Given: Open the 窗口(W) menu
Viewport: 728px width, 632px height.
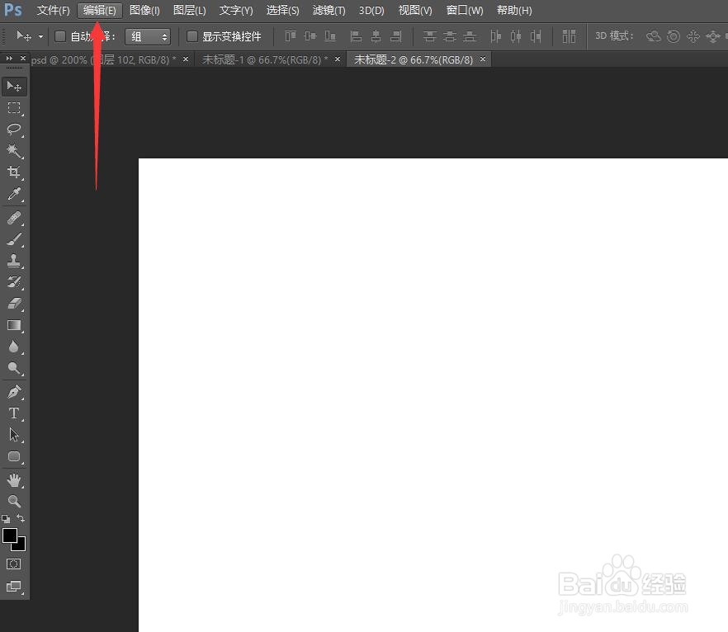Looking at the screenshot, I should (464, 10).
